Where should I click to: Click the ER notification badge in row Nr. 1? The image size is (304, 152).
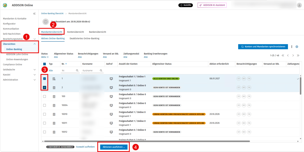(x=239, y=79)
